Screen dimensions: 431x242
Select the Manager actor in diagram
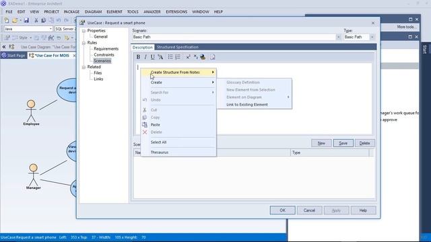click(33, 176)
